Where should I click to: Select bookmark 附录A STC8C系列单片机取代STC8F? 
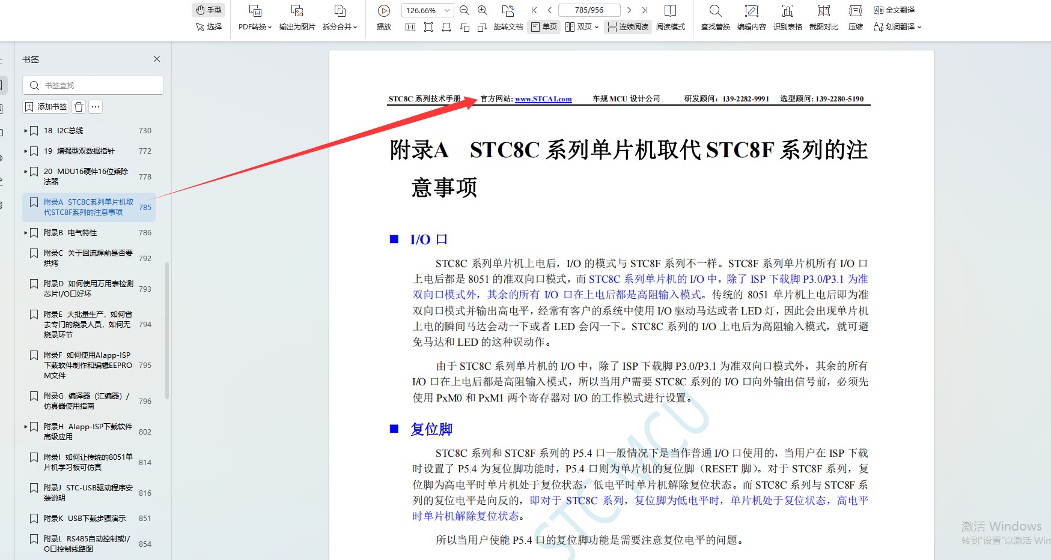click(89, 207)
